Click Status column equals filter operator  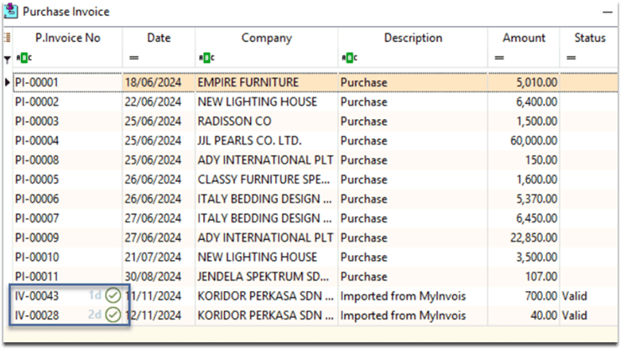(x=571, y=58)
